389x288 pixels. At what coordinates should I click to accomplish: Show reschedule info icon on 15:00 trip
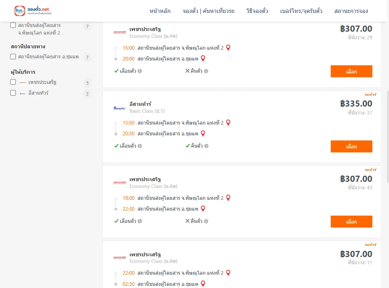140,71
